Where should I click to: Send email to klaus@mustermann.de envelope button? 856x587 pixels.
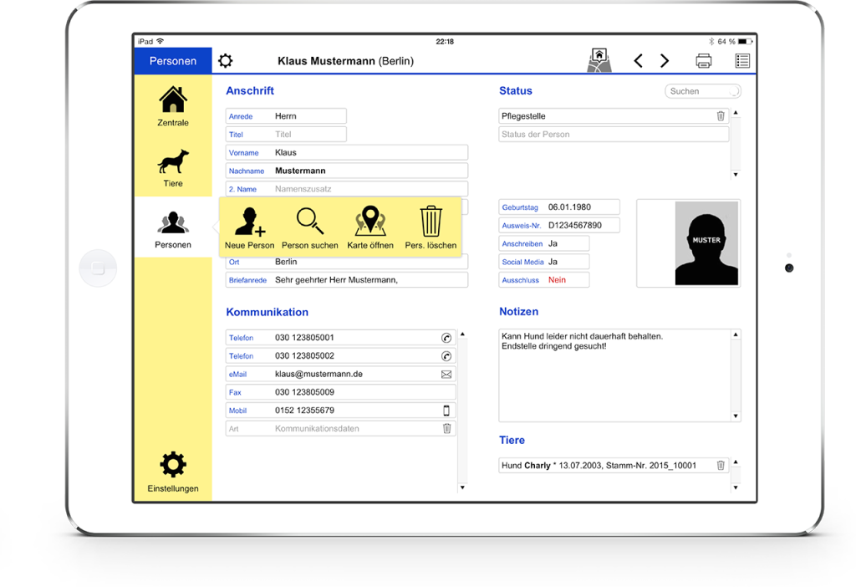[x=446, y=374]
